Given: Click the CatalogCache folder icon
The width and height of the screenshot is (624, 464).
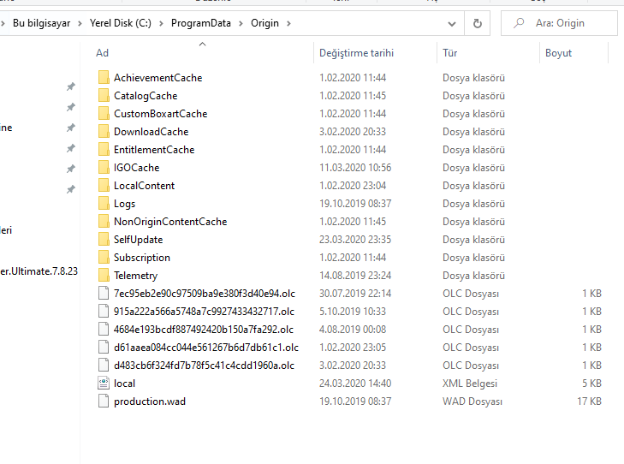Looking at the screenshot, I should 104,95.
